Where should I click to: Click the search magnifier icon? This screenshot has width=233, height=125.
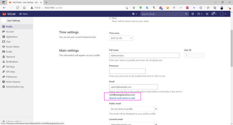click(x=186, y=14)
